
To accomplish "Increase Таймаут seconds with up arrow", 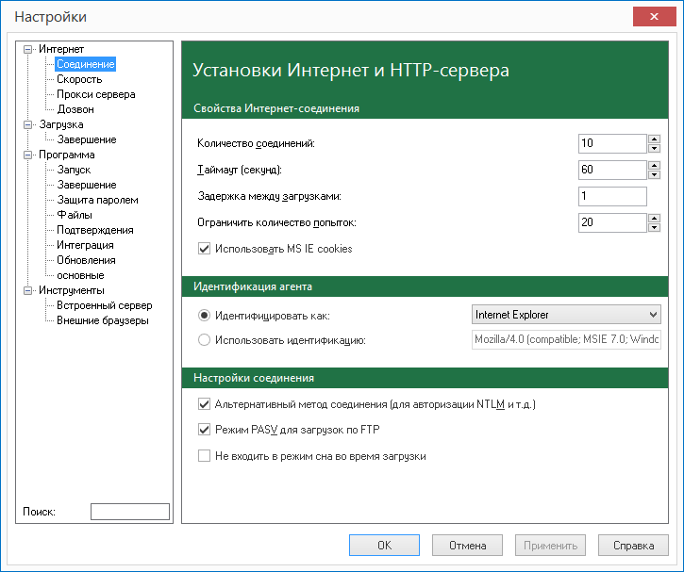I will pos(654,166).
